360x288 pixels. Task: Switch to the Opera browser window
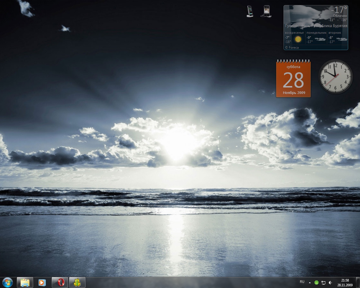click(x=60, y=282)
